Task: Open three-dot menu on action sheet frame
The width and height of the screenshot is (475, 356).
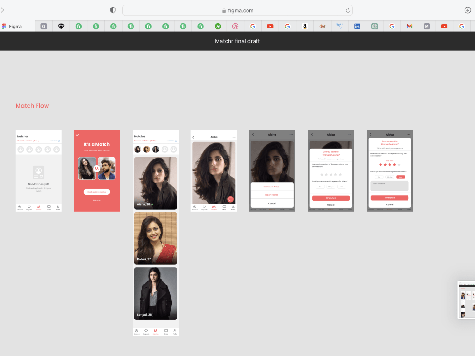Action: click(x=291, y=135)
